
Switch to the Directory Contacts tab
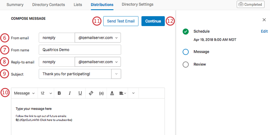click(49, 5)
